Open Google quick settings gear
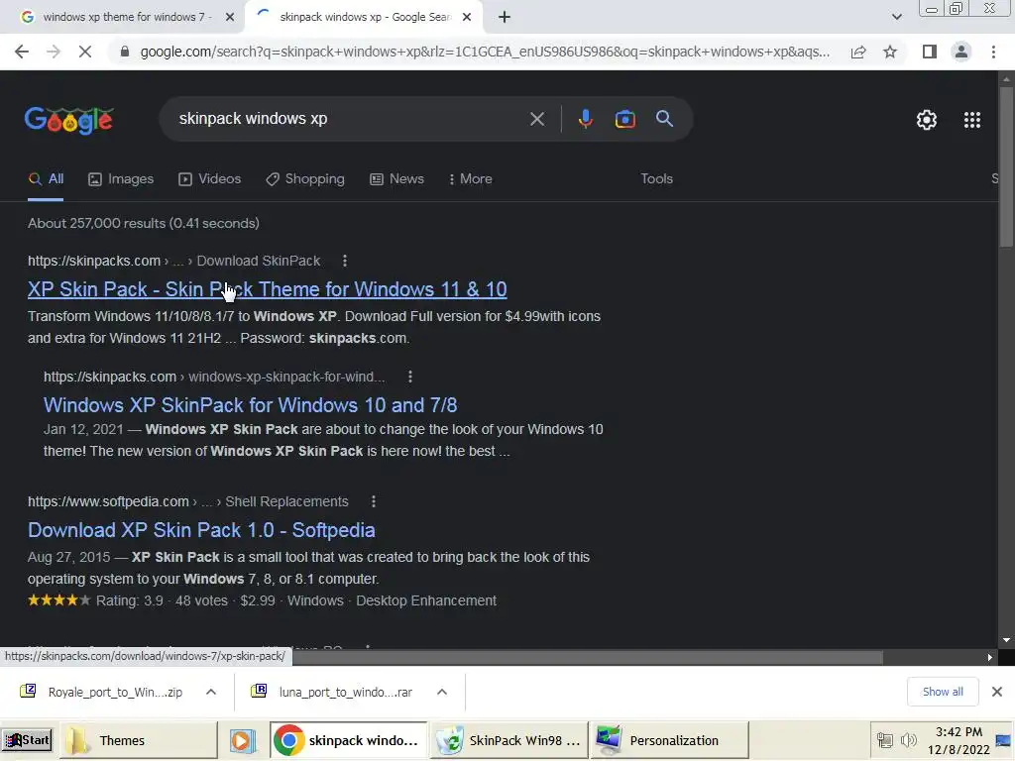Image resolution: width=1015 pixels, height=761 pixels. pos(927,120)
